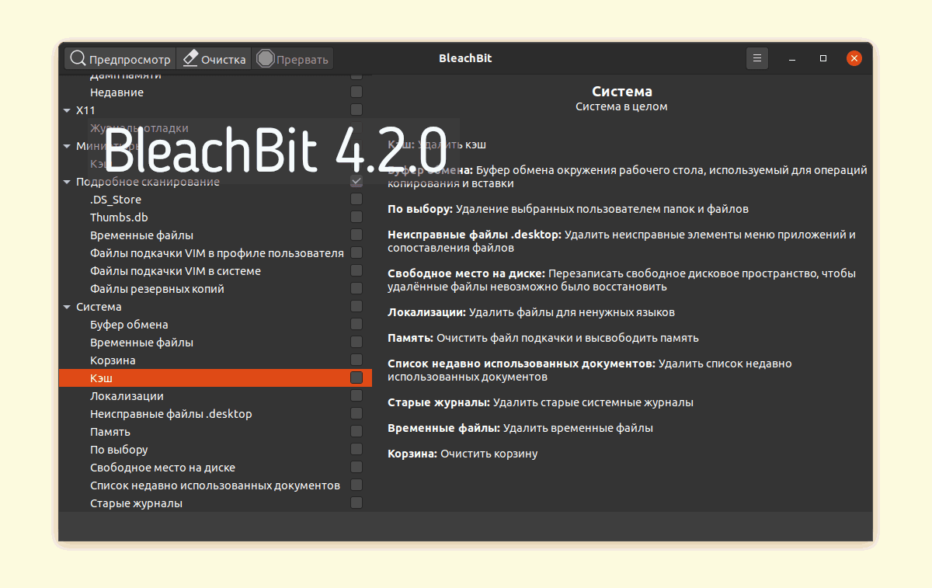932x588 pixels.
Task: Collapse the Система tree group
Action: coord(67,307)
